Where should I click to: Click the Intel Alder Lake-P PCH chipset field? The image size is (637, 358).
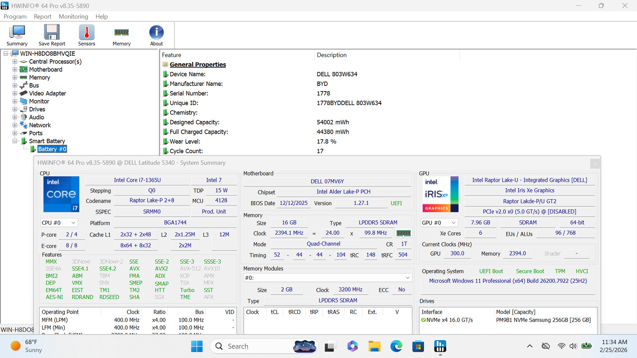point(344,192)
